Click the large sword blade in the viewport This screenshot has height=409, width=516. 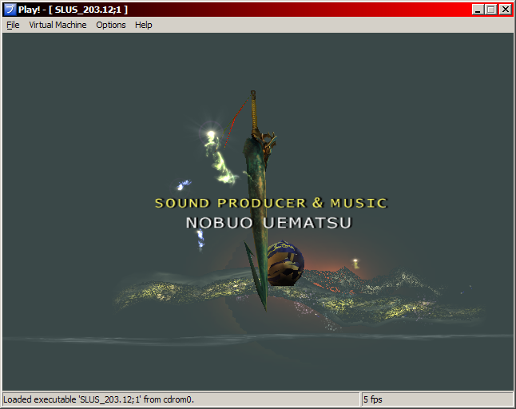(259, 200)
